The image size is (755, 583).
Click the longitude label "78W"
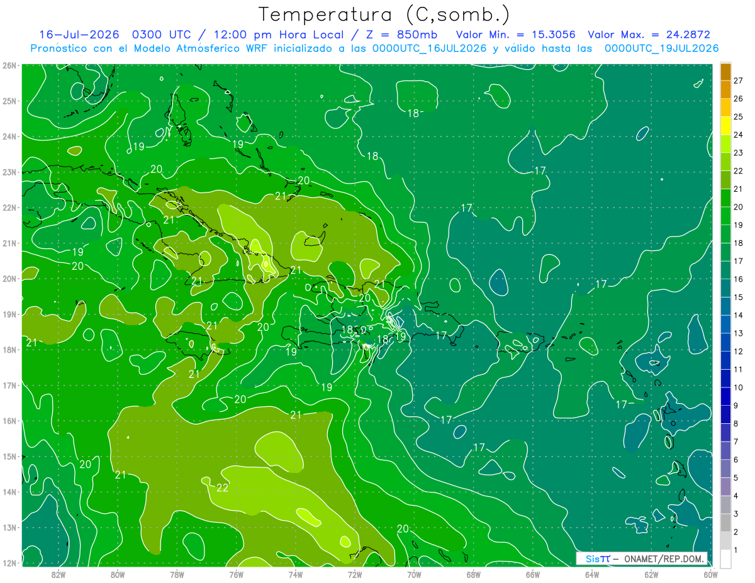pos(177,574)
